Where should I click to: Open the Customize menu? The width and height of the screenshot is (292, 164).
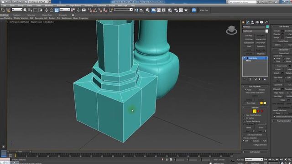[x=101, y=5]
